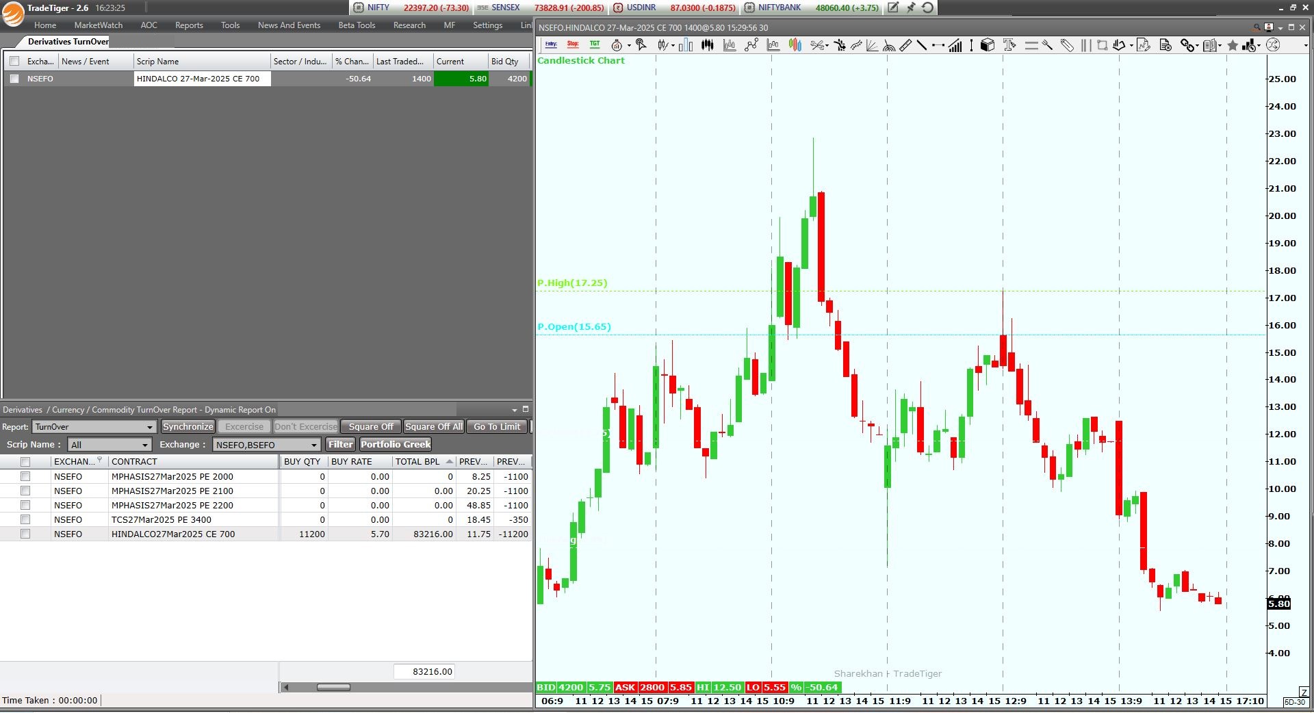
Task: Click the chain link charts icon
Action: [x=1187, y=45]
